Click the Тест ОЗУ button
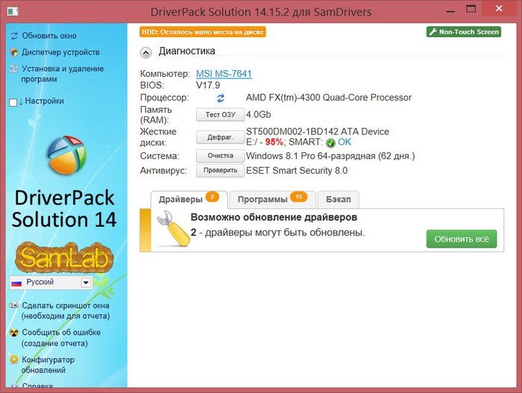522x393 pixels. [221, 115]
